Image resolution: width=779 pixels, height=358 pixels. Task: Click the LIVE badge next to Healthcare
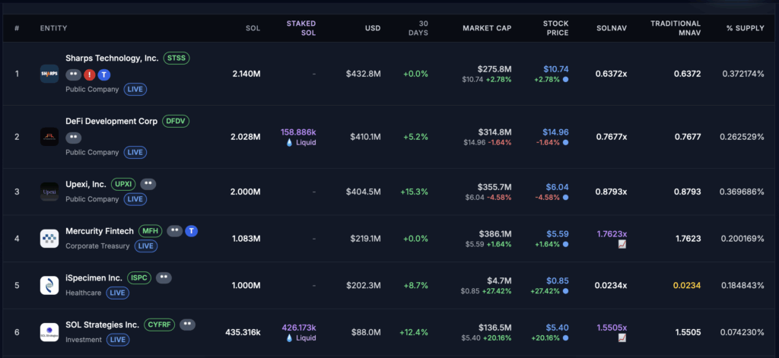coord(118,293)
